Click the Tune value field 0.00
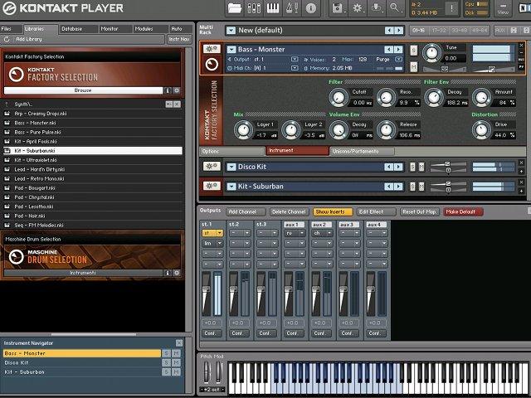The width and height of the screenshot is (531, 398). coord(454,58)
